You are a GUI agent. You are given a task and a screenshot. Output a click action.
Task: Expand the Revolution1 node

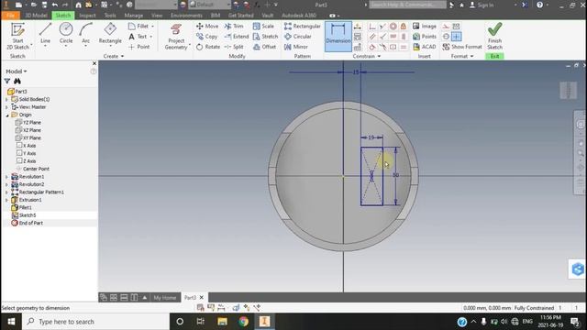[x=6, y=177]
